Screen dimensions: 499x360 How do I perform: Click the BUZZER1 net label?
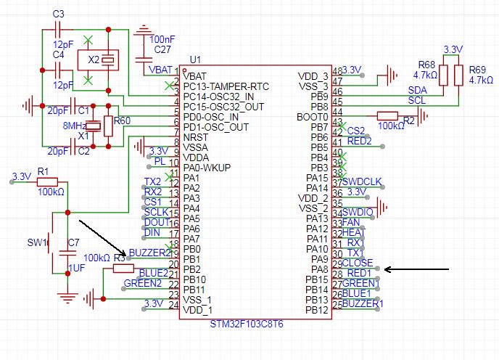(x=363, y=304)
